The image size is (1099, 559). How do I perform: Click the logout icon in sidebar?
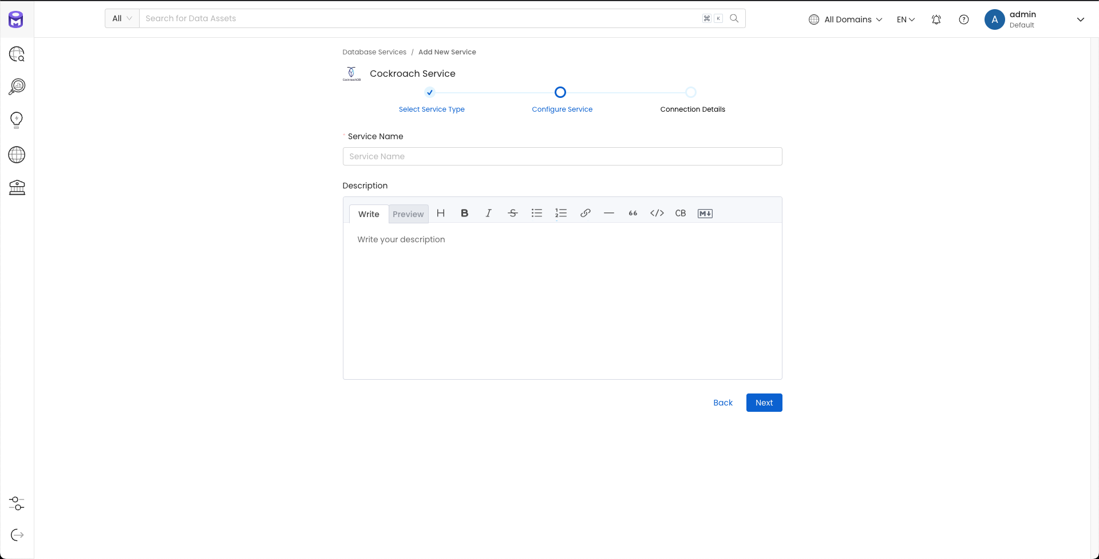17,535
